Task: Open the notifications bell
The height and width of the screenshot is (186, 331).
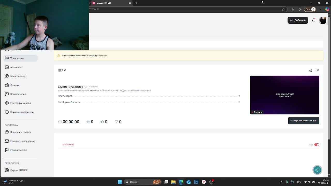Action: tap(314, 20)
